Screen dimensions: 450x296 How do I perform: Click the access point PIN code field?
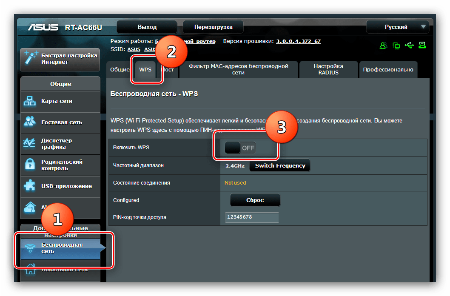click(x=252, y=217)
